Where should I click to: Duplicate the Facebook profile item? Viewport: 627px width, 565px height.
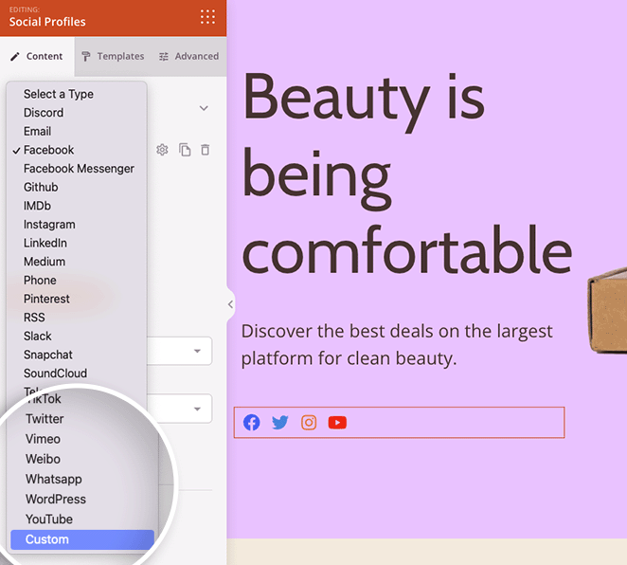[x=185, y=150]
